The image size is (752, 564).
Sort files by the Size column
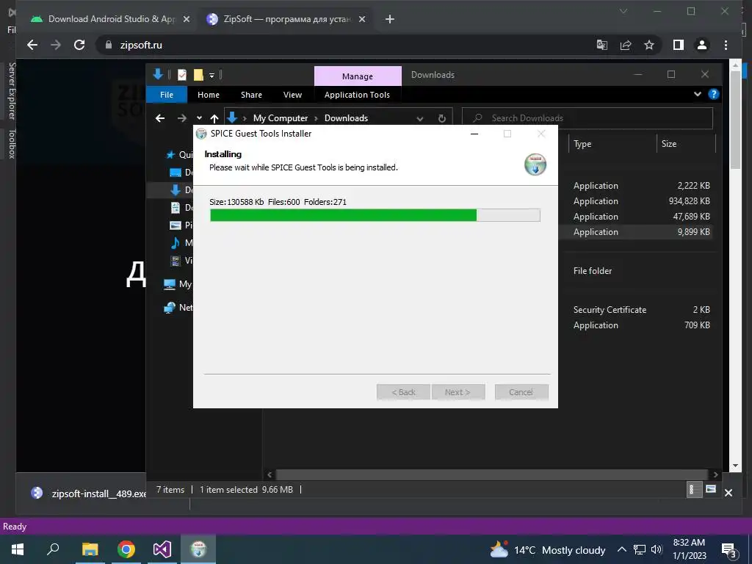(x=686, y=144)
